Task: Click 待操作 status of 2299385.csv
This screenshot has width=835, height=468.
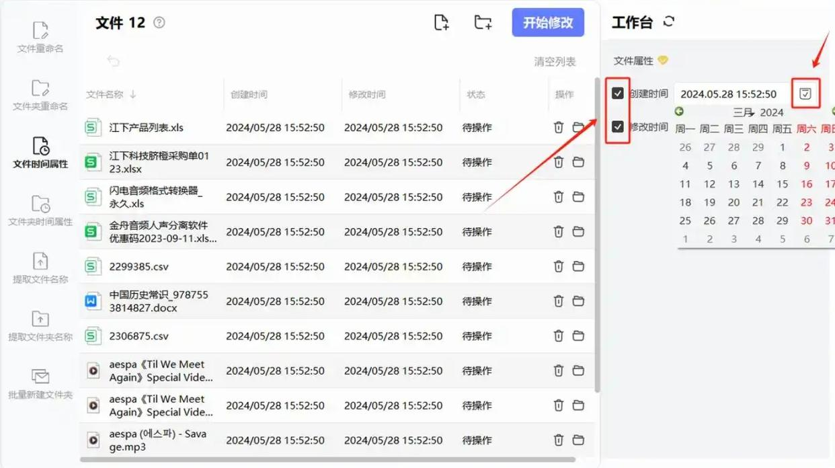Action: (477, 266)
